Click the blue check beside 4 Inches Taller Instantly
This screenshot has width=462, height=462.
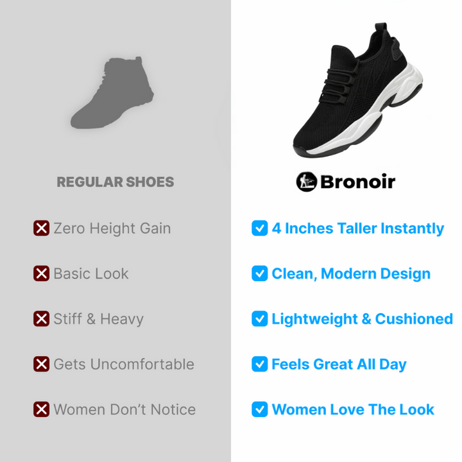point(260,228)
